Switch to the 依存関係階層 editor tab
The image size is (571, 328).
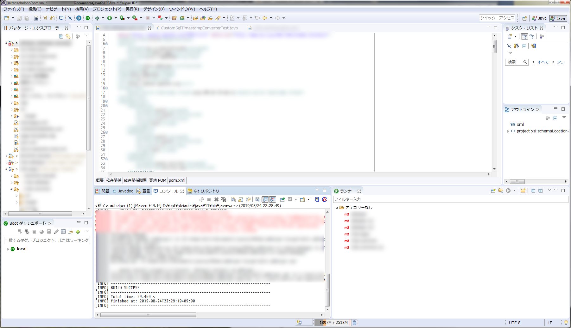click(x=135, y=180)
